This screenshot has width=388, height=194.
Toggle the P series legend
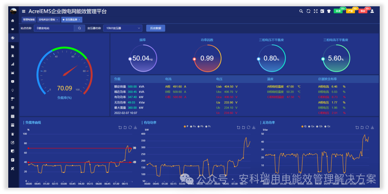tap(186, 126)
